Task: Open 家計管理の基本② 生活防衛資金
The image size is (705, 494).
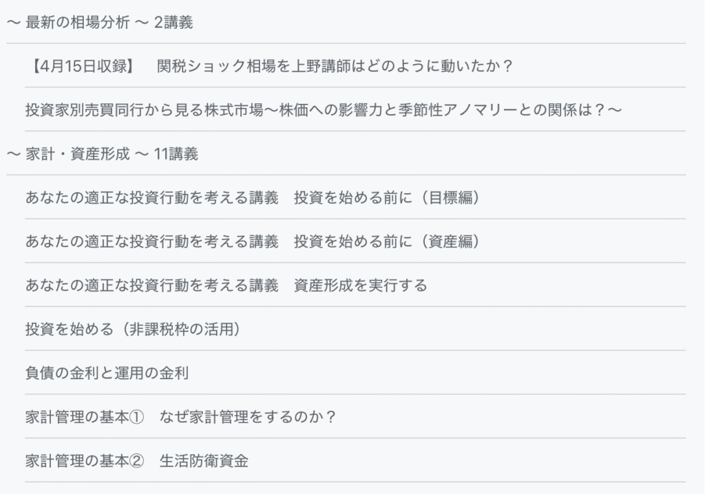Action: [x=355, y=460]
